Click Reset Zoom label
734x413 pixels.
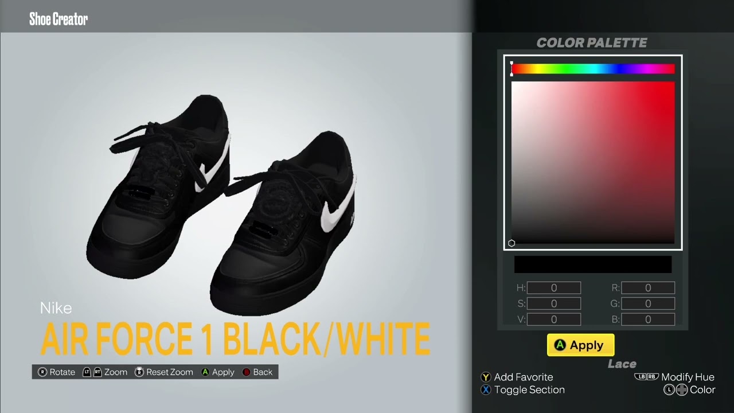click(x=170, y=372)
